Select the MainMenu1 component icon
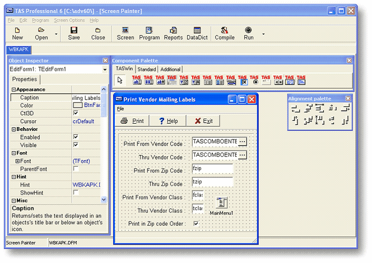 click(x=221, y=204)
